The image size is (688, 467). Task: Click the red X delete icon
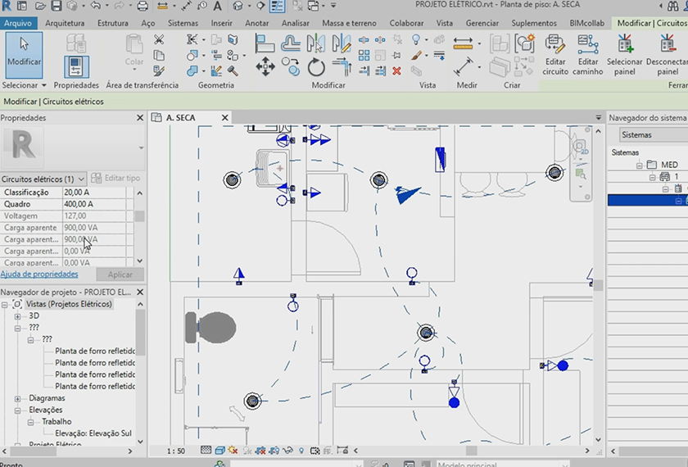click(396, 71)
